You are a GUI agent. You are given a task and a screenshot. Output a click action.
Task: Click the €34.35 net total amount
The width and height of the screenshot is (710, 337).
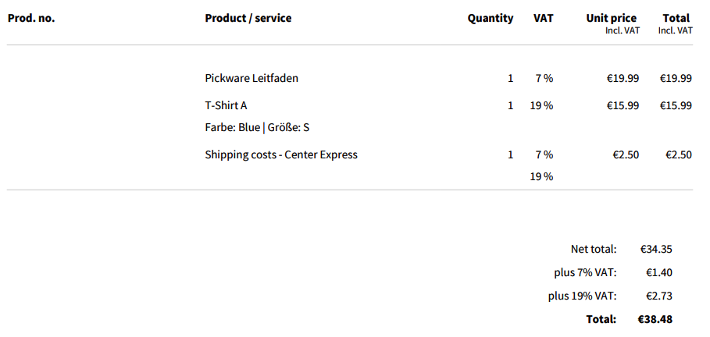pos(656,250)
